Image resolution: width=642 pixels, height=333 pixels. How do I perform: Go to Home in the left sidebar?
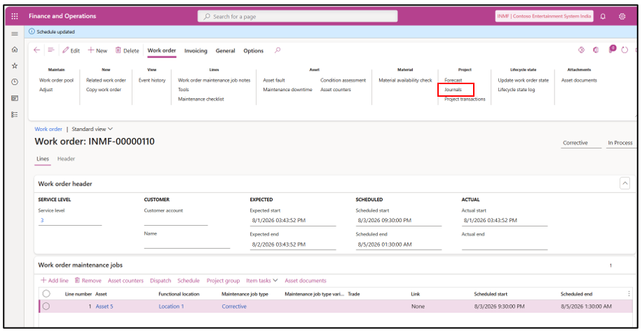(x=15, y=50)
